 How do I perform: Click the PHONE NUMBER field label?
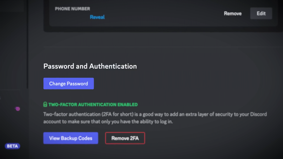(x=72, y=9)
